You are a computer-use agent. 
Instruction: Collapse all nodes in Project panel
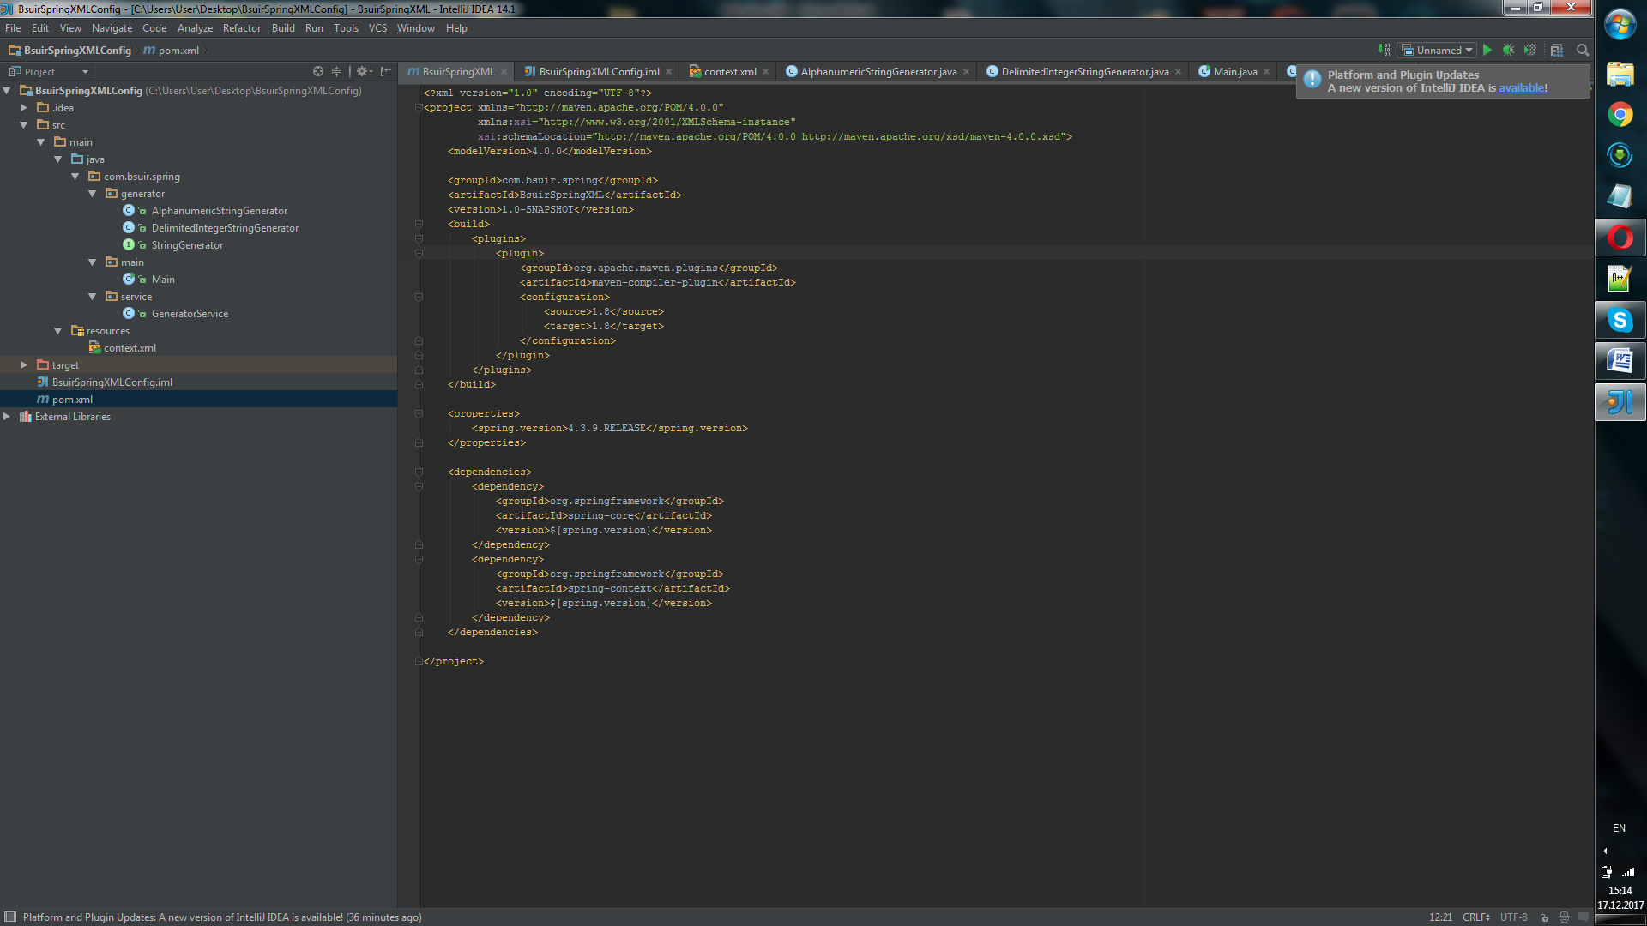(x=336, y=71)
